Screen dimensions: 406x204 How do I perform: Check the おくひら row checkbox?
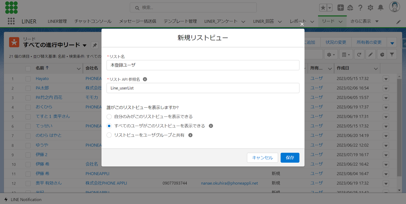[28, 107]
